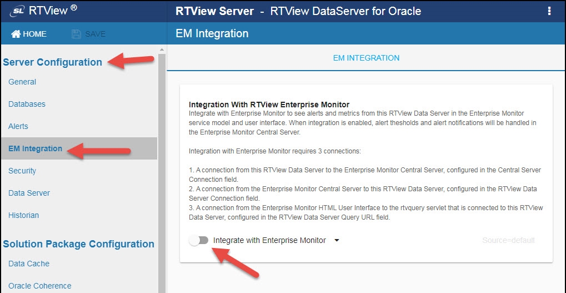
Task: Expand the Integrate with Enterprise Monitor dropdown arrow
Action: [x=336, y=241]
